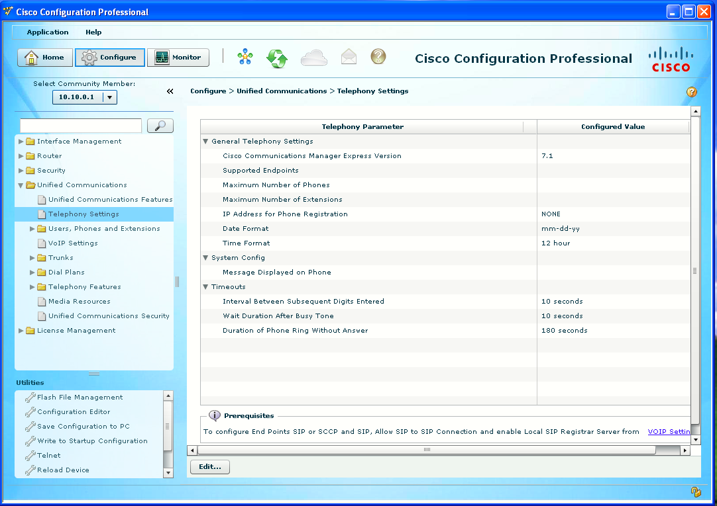This screenshot has width=717, height=506.
Task: Go to the Home view
Action: click(x=45, y=58)
